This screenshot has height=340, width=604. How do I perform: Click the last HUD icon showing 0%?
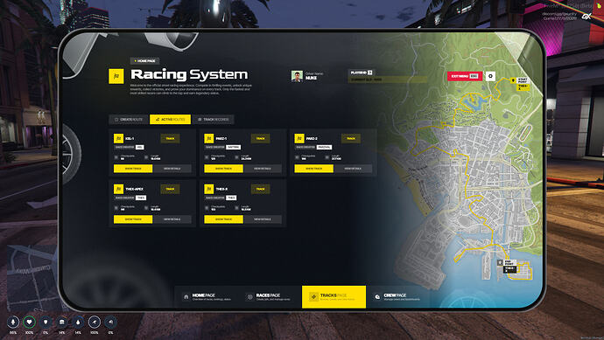(110, 322)
